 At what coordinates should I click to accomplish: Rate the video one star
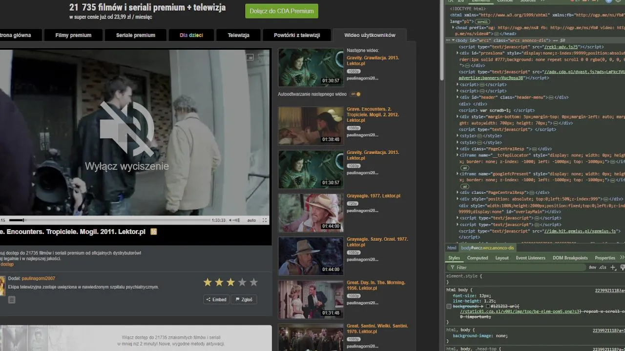(208, 282)
